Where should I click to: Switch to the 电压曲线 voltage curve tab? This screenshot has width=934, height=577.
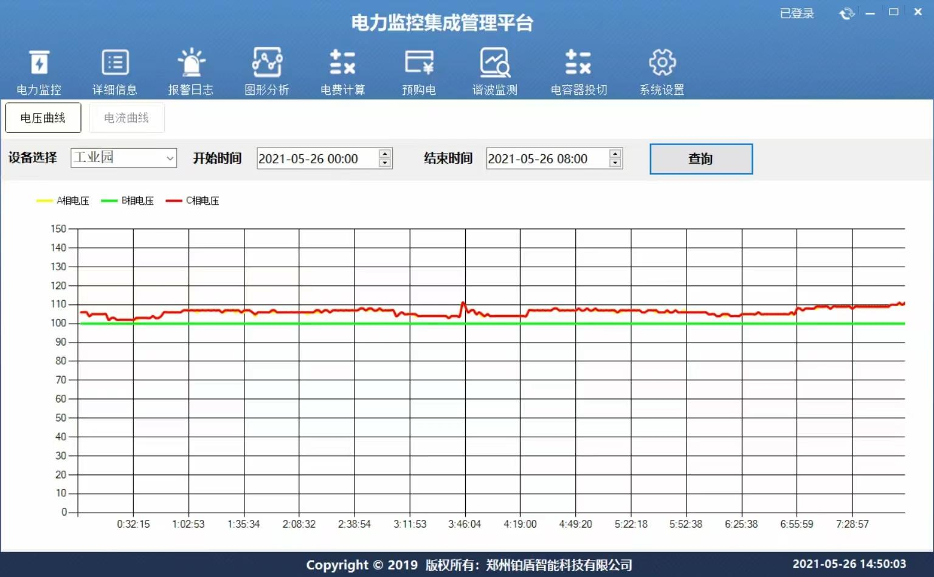point(43,118)
